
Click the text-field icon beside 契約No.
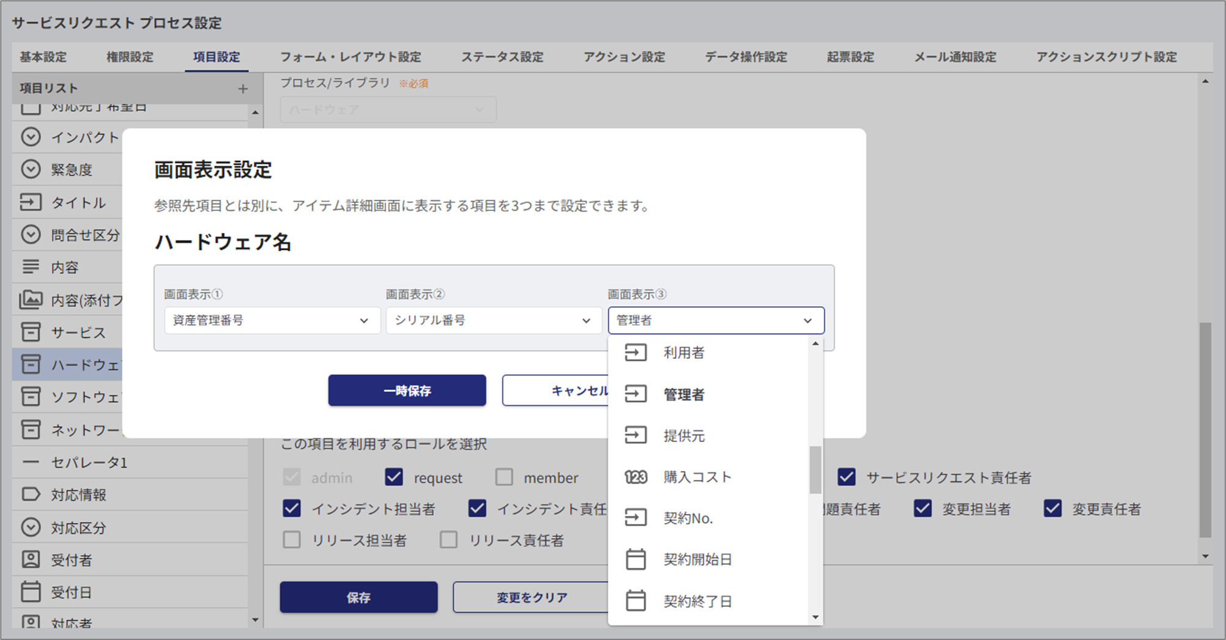(636, 518)
